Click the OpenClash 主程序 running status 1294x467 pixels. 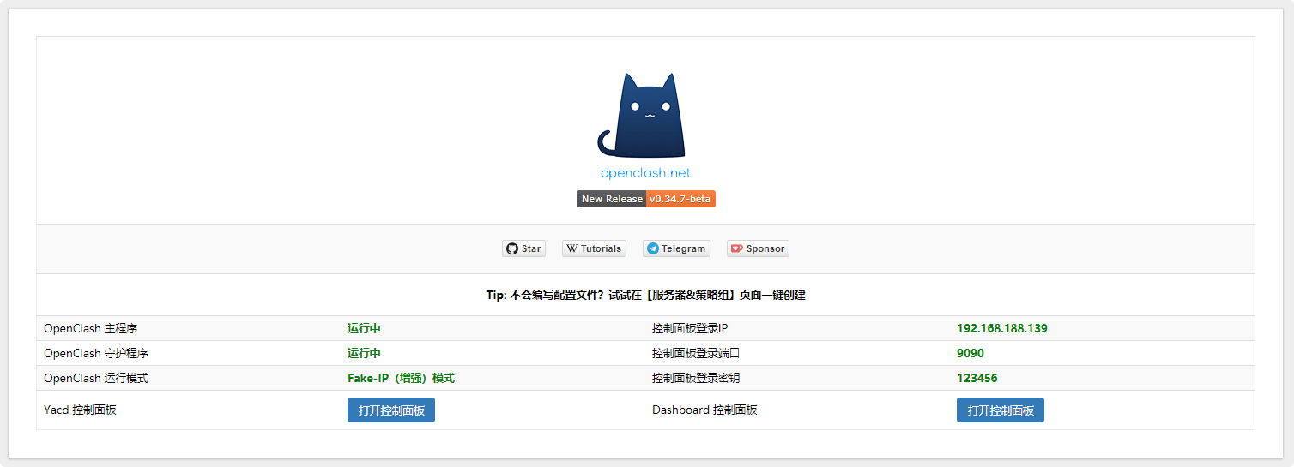point(364,328)
